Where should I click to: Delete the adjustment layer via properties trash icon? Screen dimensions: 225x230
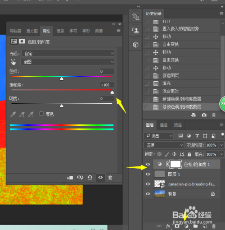click(x=110, y=178)
